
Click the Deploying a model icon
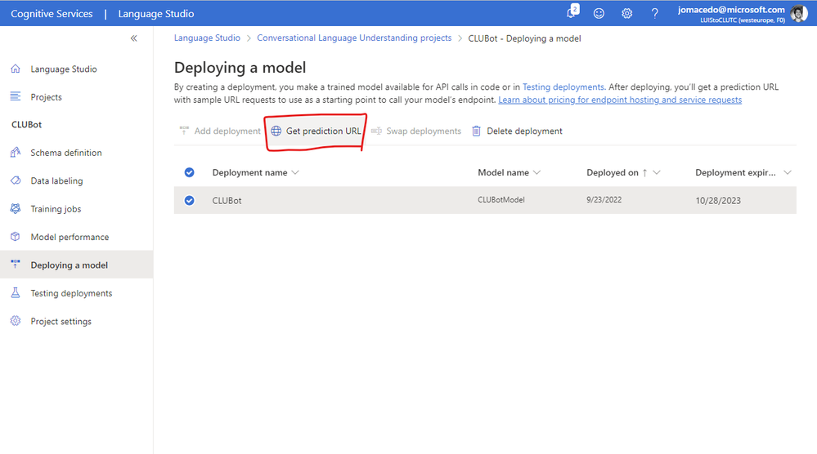pyautogui.click(x=16, y=265)
